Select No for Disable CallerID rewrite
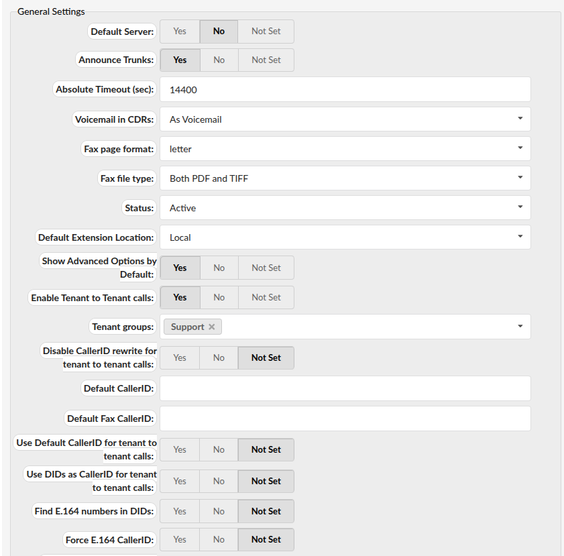The width and height of the screenshot is (564, 556). point(219,358)
